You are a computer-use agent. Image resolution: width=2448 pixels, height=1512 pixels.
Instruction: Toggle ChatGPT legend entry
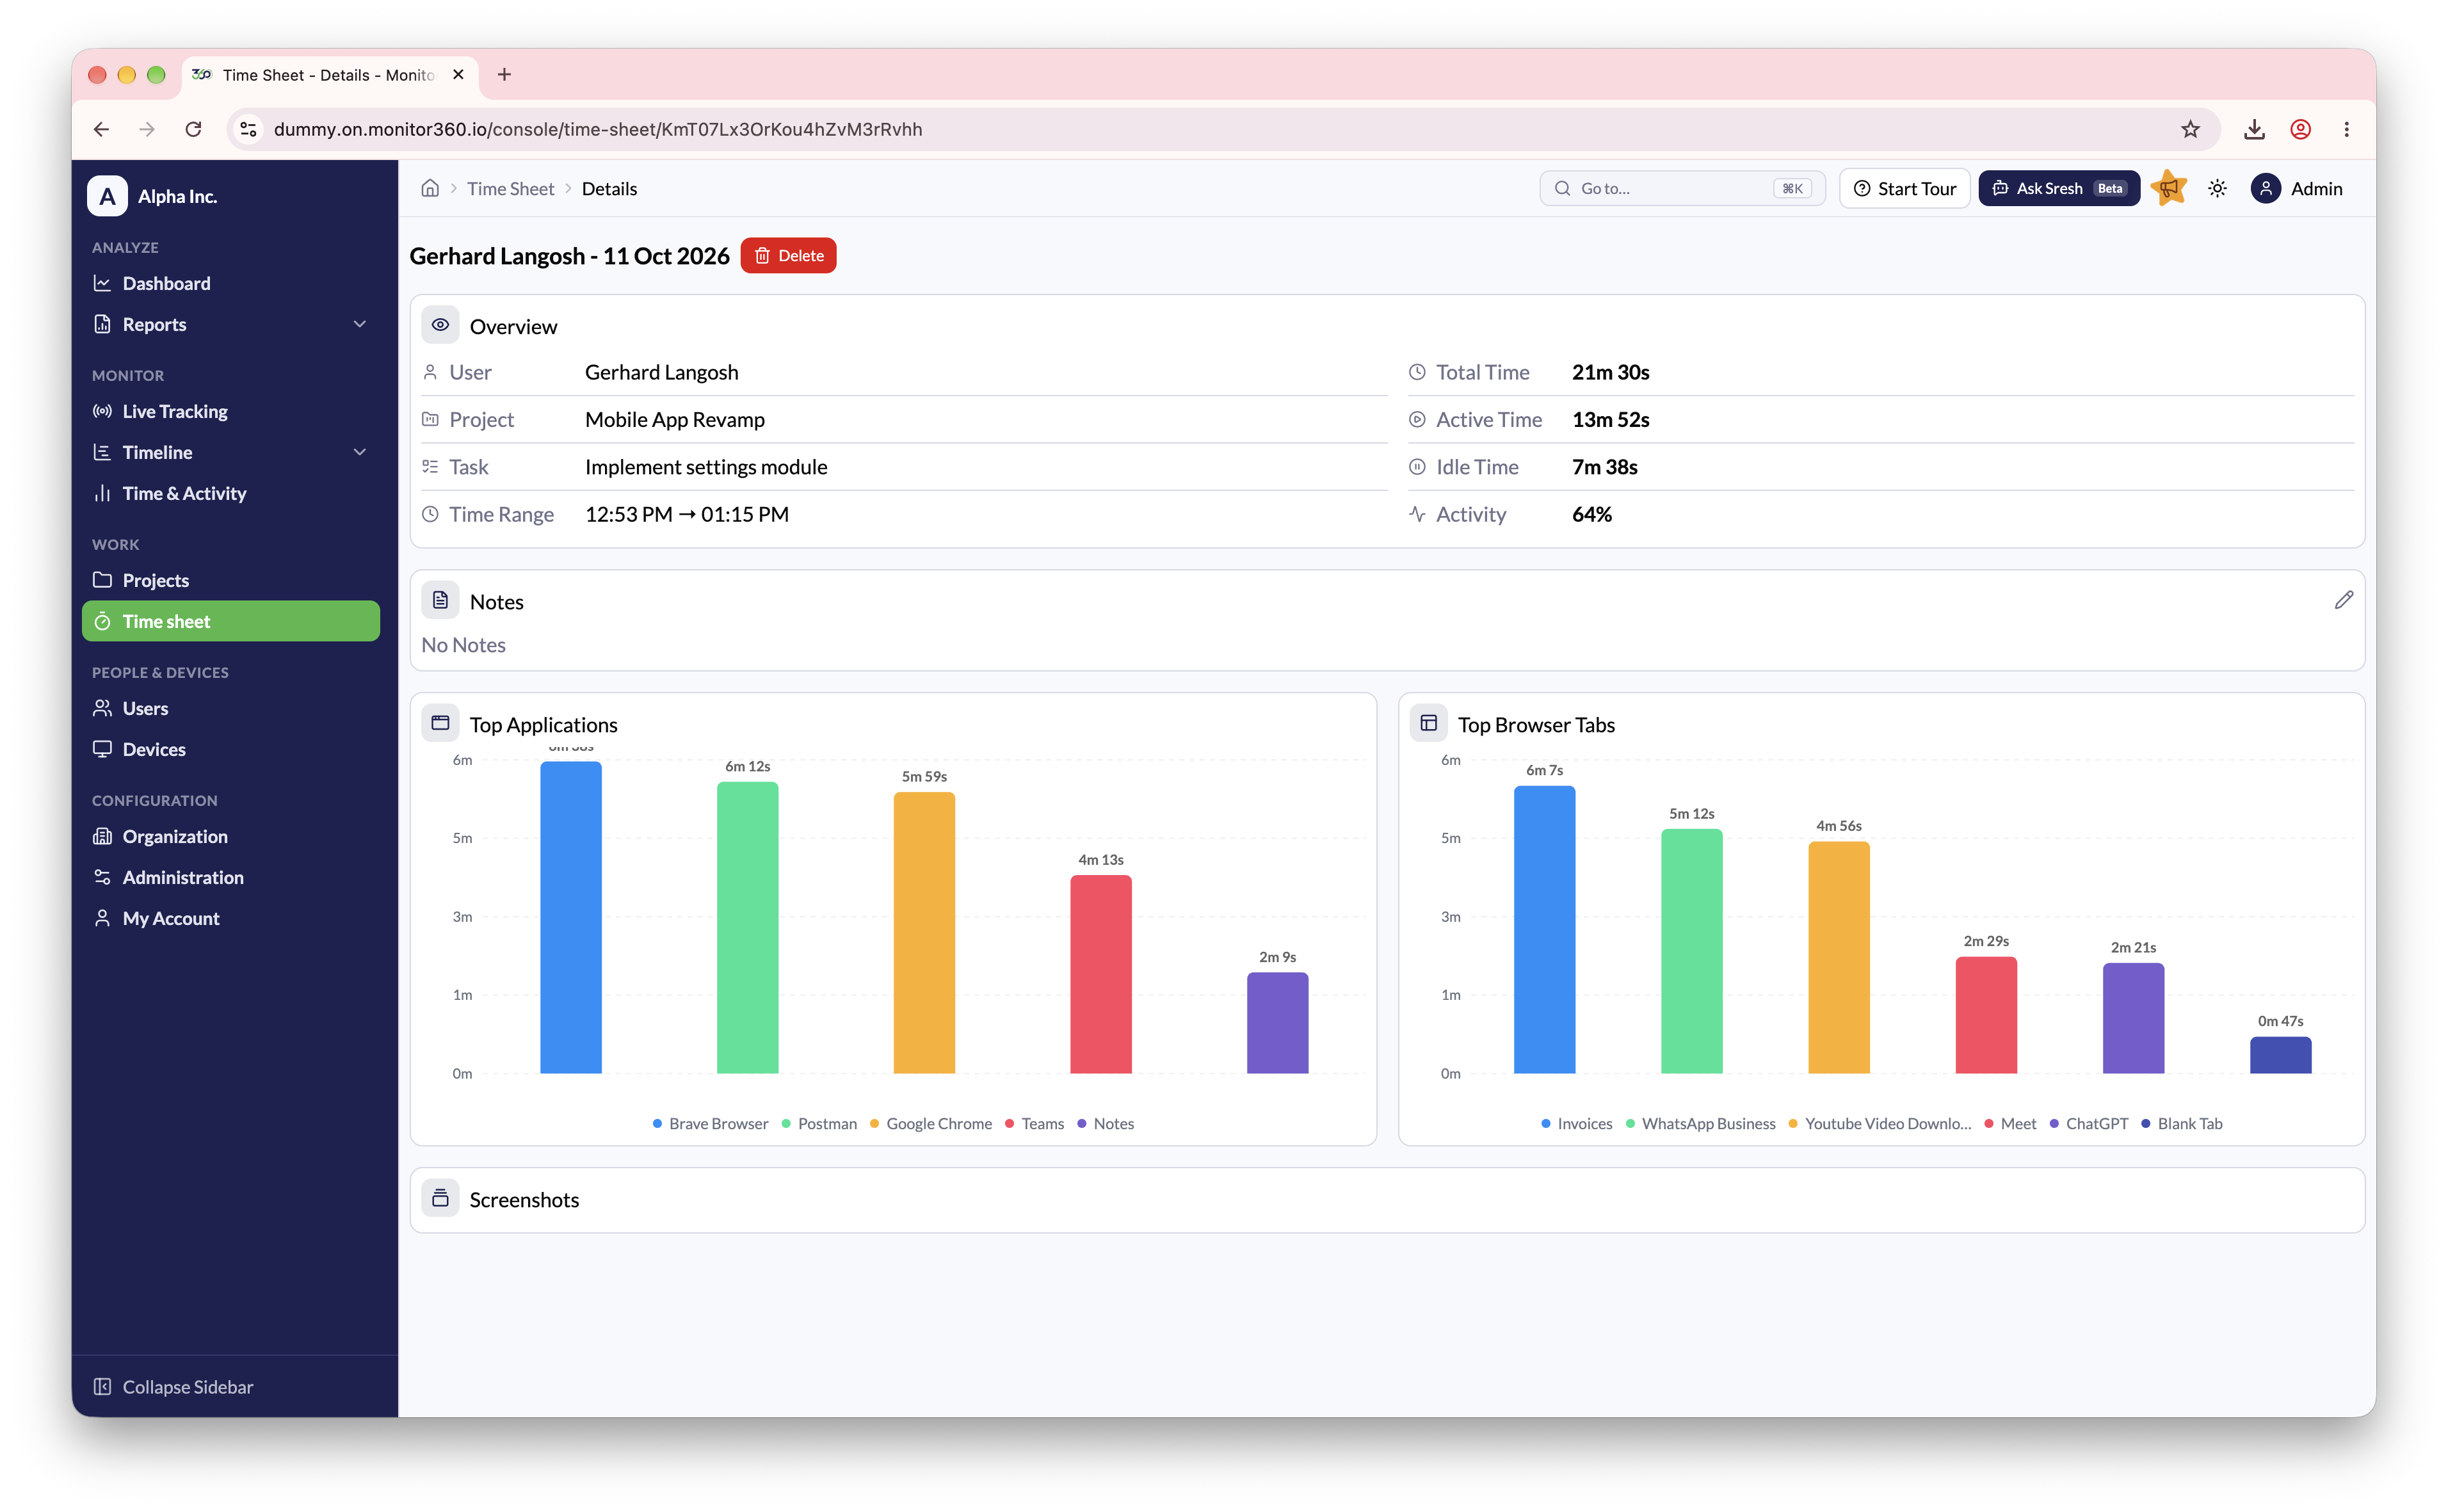(x=2089, y=1123)
